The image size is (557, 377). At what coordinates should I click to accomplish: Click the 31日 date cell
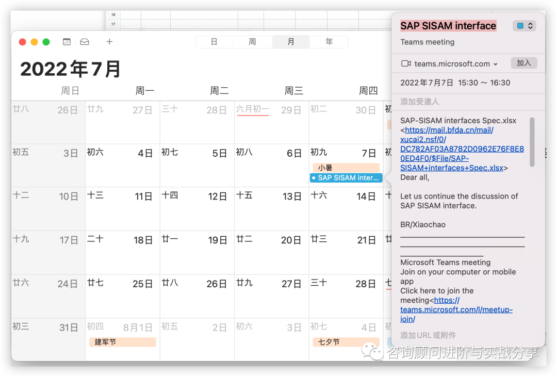(x=48, y=340)
